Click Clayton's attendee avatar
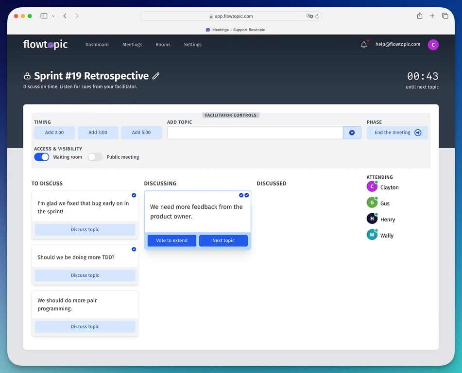This screenshot has height=373, width=462. coord(372,186)
